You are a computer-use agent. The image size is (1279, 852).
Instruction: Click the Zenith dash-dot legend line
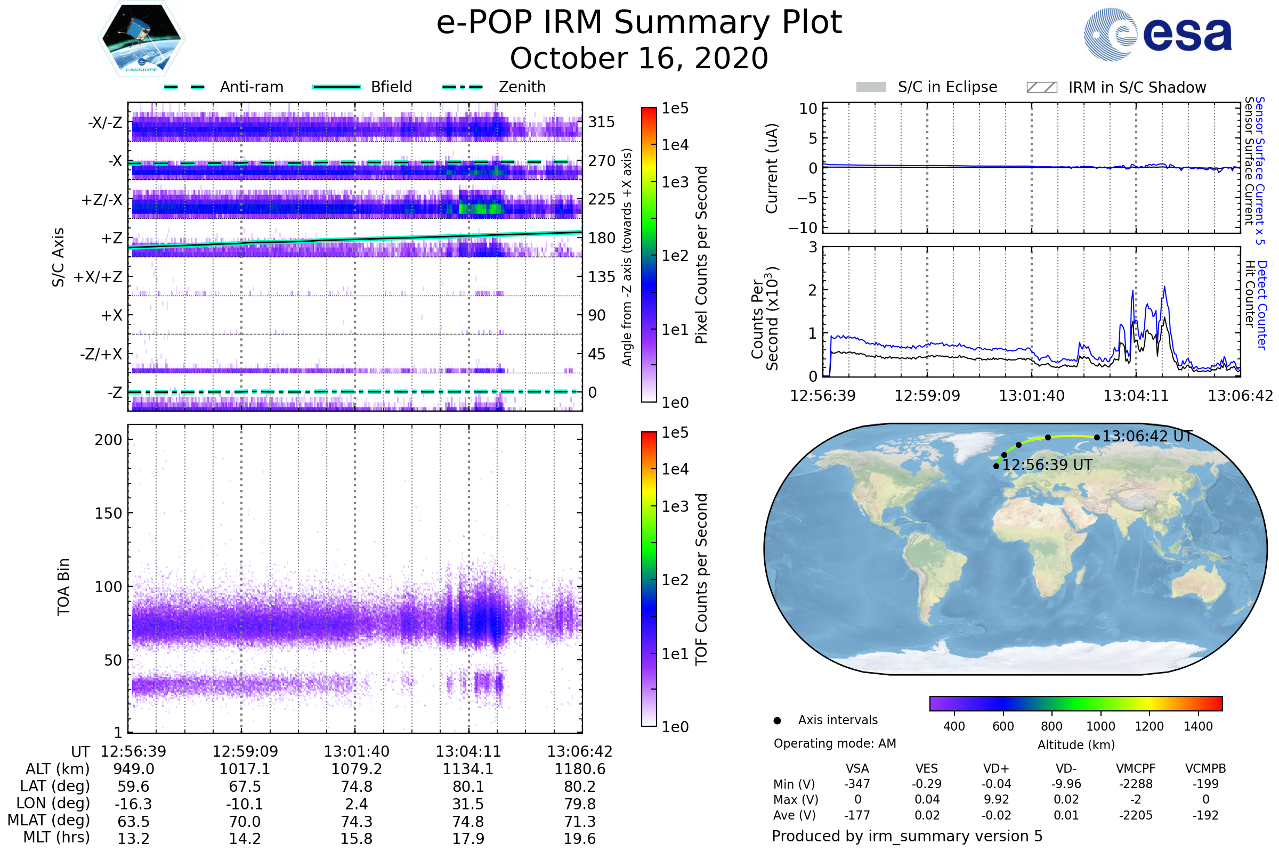(462, 87)
